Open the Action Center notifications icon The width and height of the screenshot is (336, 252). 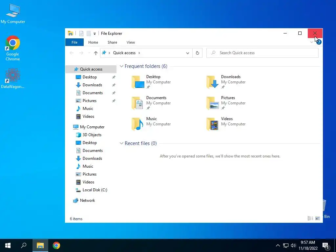[x=326, y=246]
